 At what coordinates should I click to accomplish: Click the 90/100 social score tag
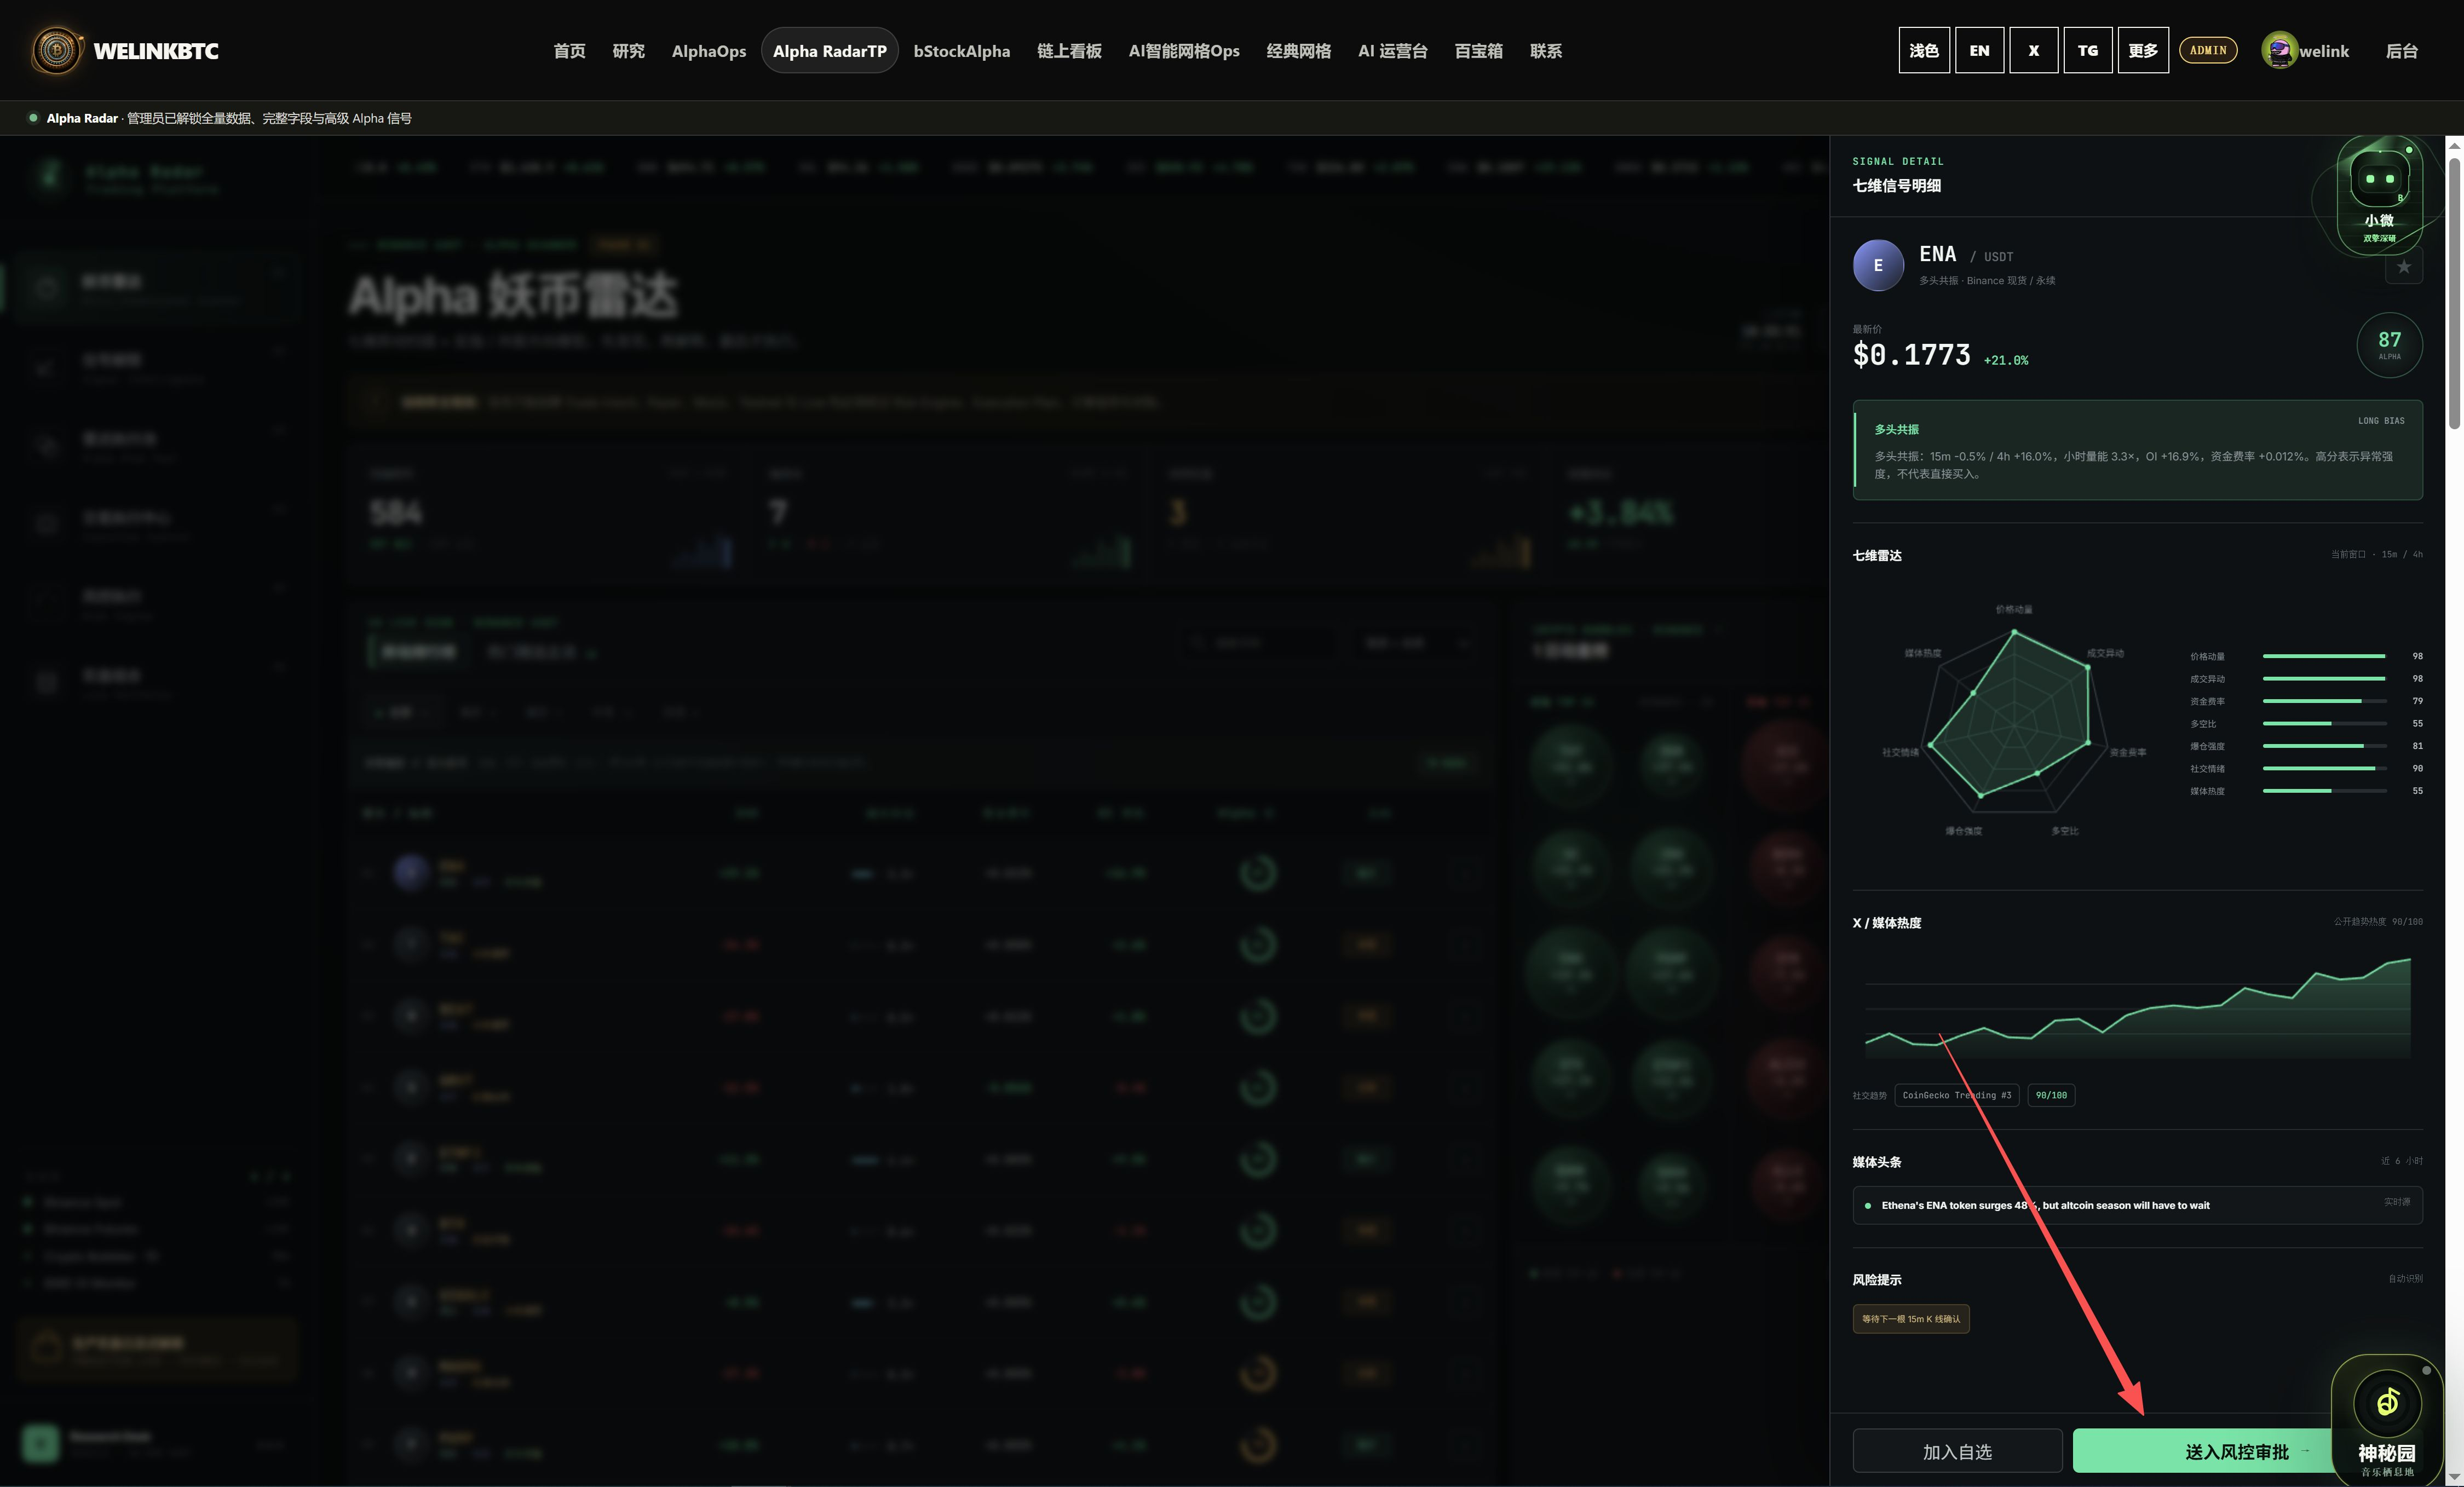point(2051,1096)
